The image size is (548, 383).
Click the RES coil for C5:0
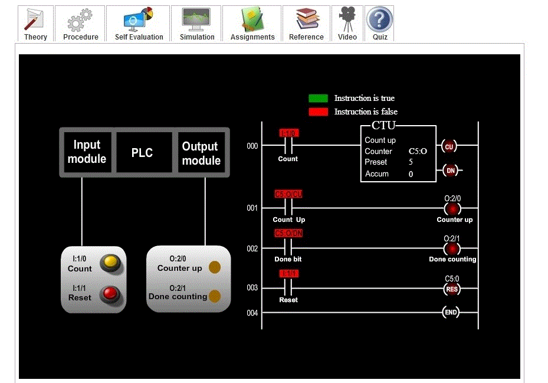tap(452, 289)
